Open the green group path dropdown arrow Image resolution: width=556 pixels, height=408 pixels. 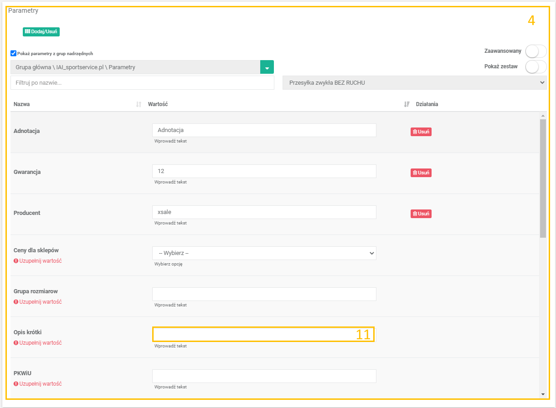tap(267, 67)
